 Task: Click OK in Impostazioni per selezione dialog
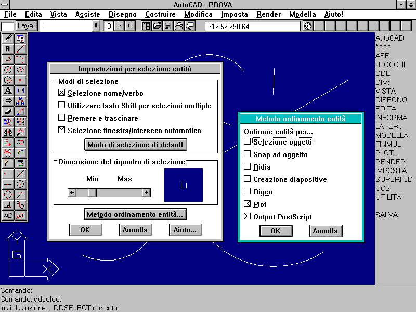click(x=85, y=230)
